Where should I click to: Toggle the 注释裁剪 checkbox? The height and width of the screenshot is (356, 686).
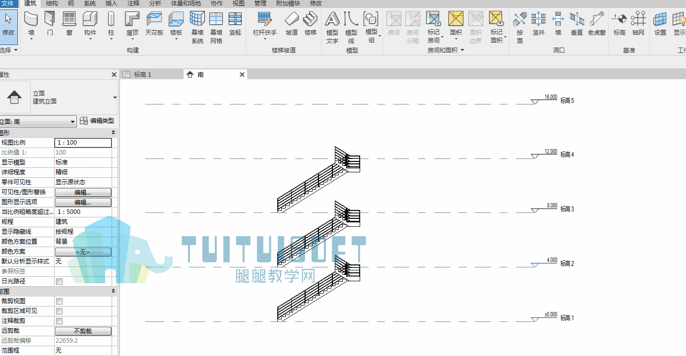click(x=60, y=321)
